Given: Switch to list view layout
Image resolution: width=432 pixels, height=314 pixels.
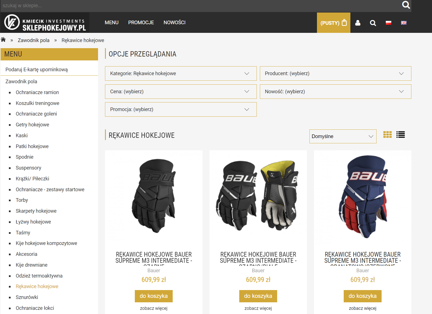Looking at the screenshot, I should [x=400, y=135].
